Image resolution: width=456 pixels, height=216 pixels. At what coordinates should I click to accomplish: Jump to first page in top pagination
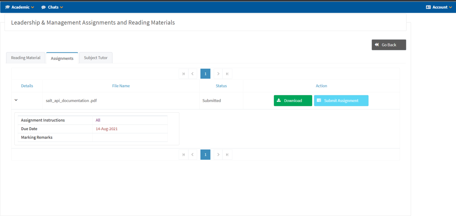tap(184, 74)
